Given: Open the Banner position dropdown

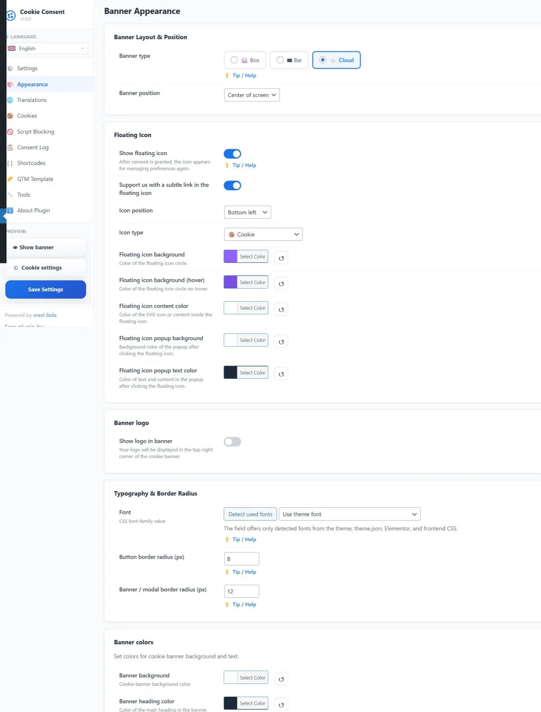Looking at the screenshot, I should 252,95.
